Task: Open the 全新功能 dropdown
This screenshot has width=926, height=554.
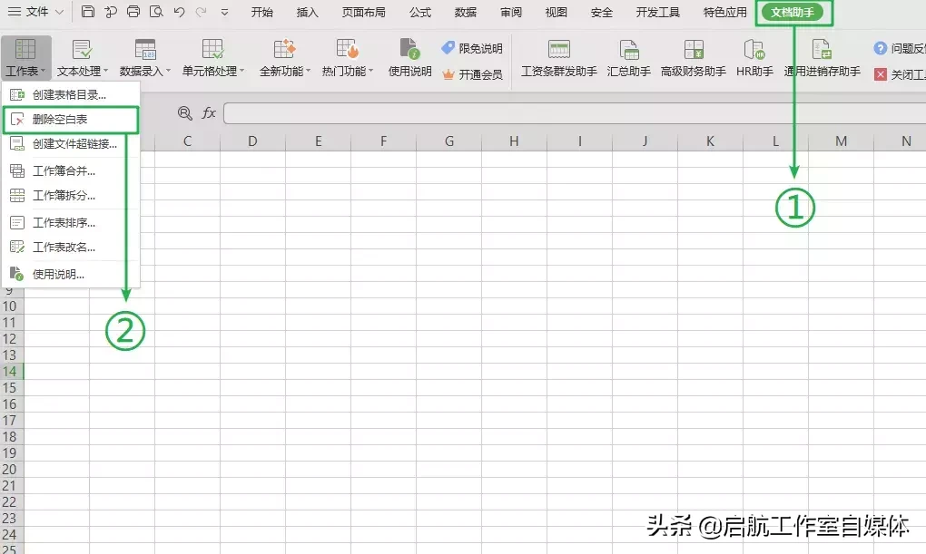Action: (x=285, y=57)
